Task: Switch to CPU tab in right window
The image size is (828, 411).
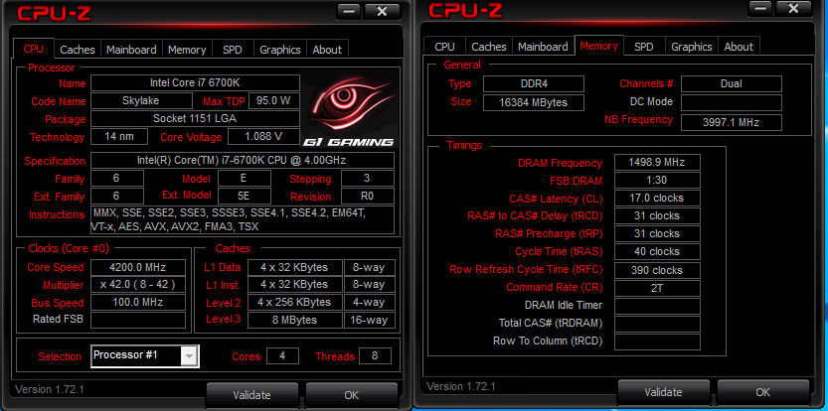Action: 444,47
